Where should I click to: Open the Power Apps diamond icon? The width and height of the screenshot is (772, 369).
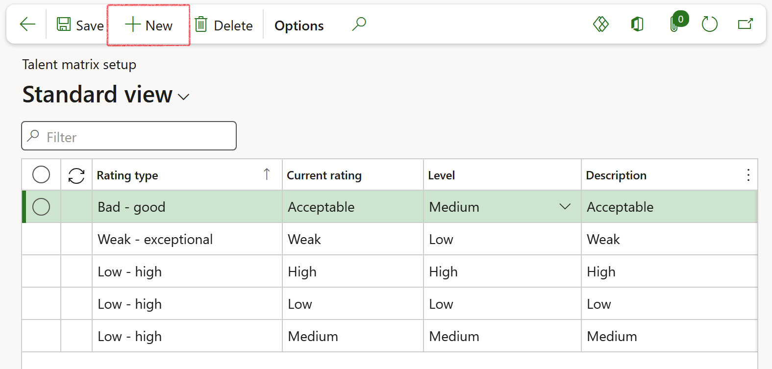click(x=600, y=24)
